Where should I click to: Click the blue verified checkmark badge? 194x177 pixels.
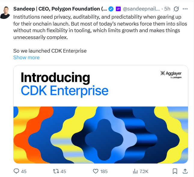point(111,9)
